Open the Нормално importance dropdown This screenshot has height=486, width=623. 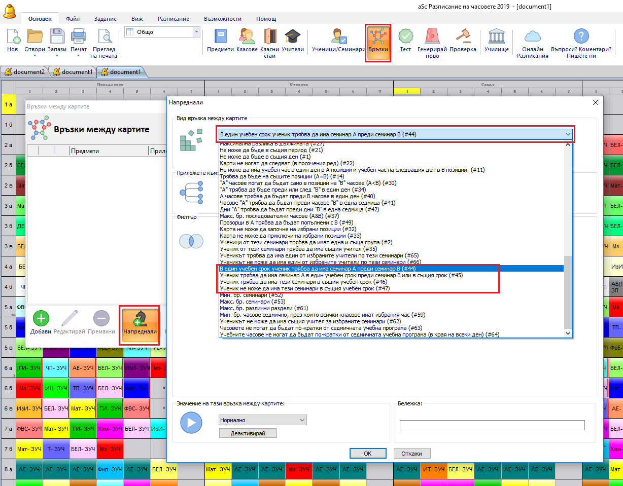point(262,420)
